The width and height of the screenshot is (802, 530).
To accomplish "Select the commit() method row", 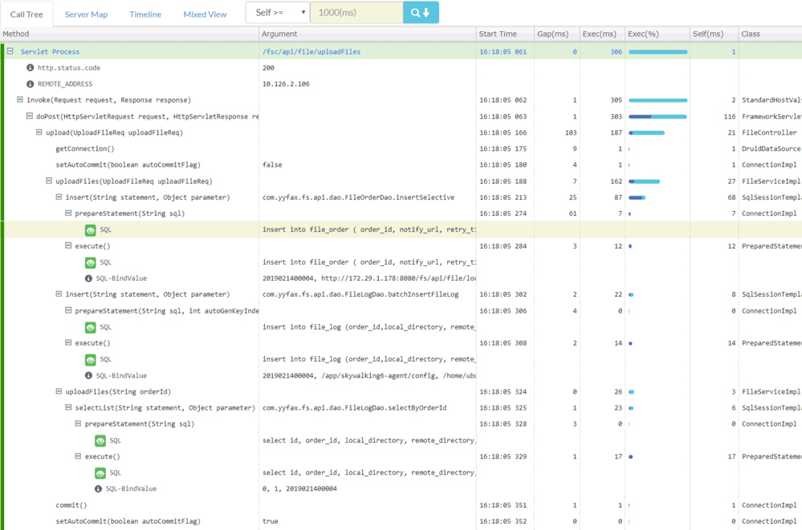I will click(x=71, y=505).
